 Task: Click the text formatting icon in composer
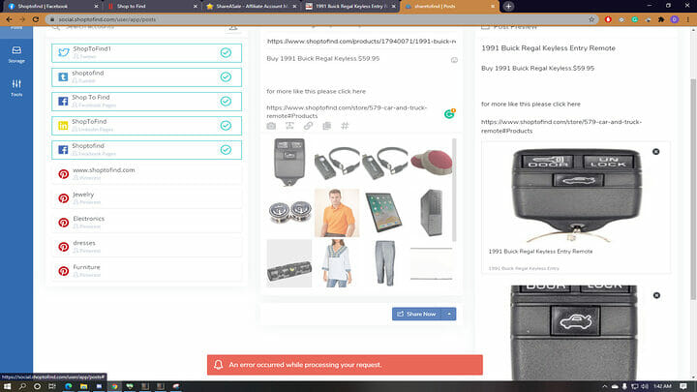[289, 126]
